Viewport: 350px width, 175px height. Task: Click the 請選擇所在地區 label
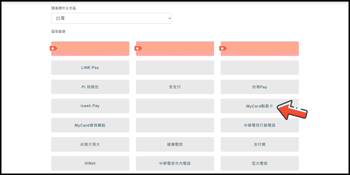(64, 8)
